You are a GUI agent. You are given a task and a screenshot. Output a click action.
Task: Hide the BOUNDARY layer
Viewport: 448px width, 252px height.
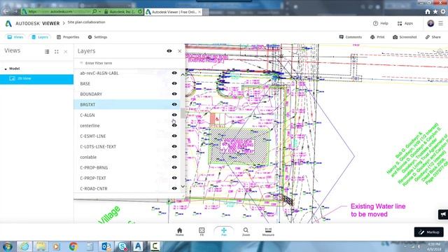click(174, 94)
